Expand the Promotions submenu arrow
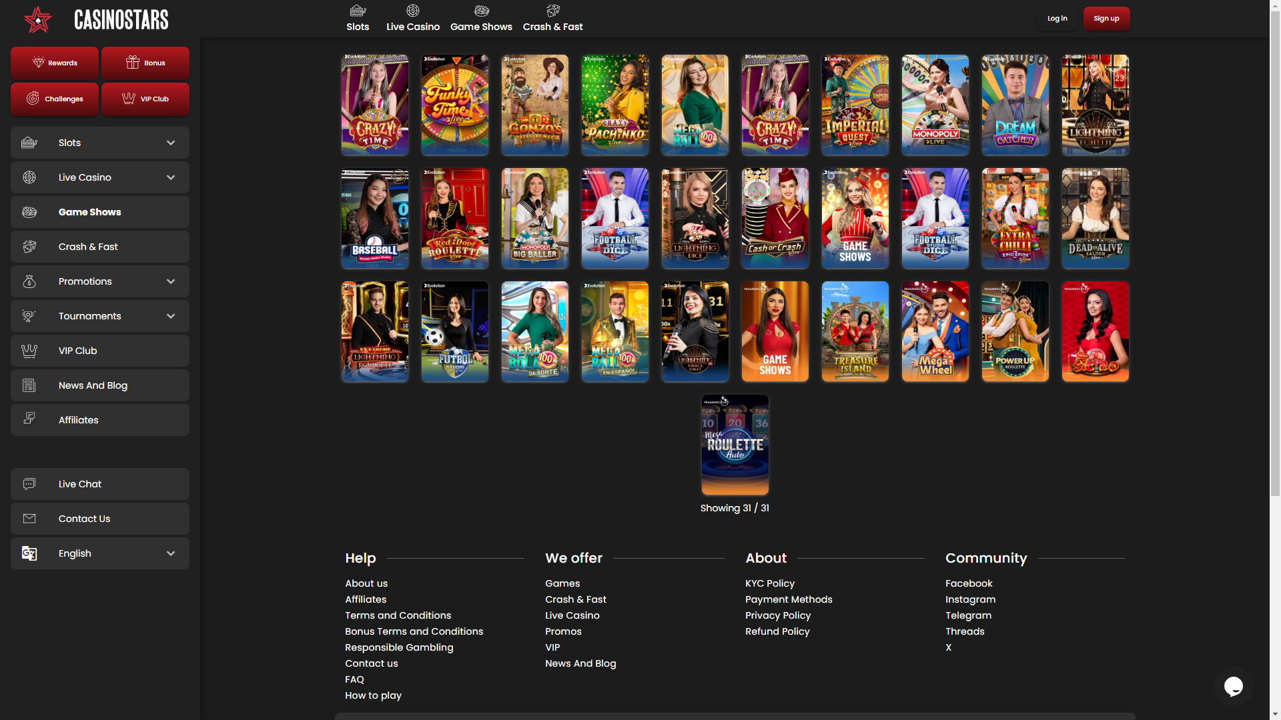Viewport: 1281px width, 720px height. [171, 281]
